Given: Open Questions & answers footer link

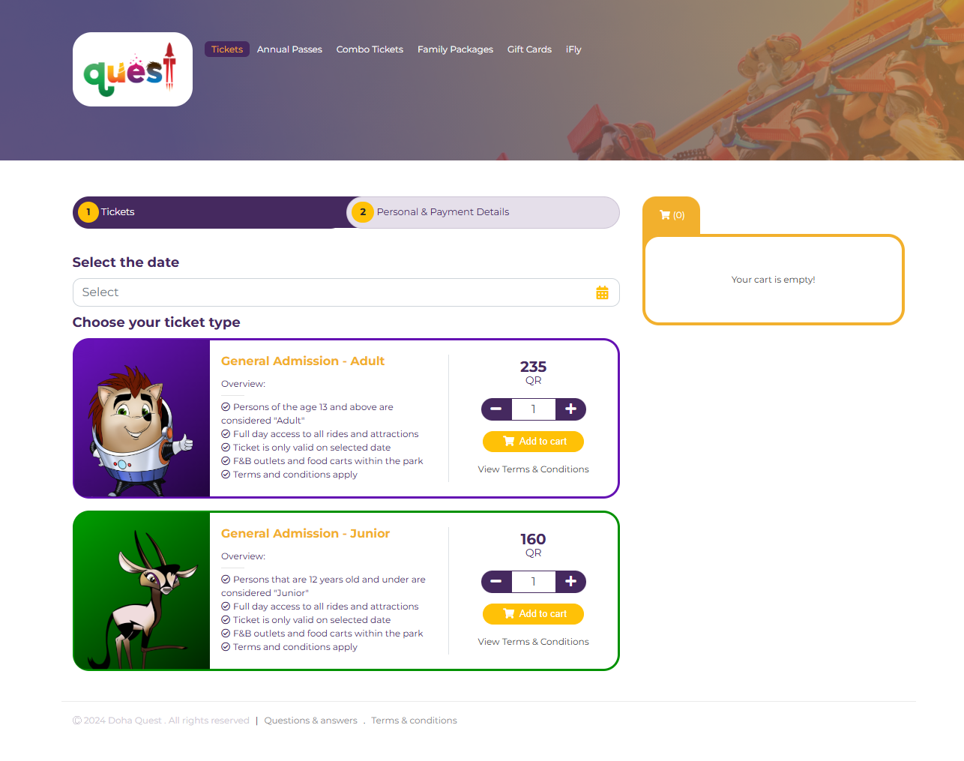Looking at the screenshot, I should [310, 721].
